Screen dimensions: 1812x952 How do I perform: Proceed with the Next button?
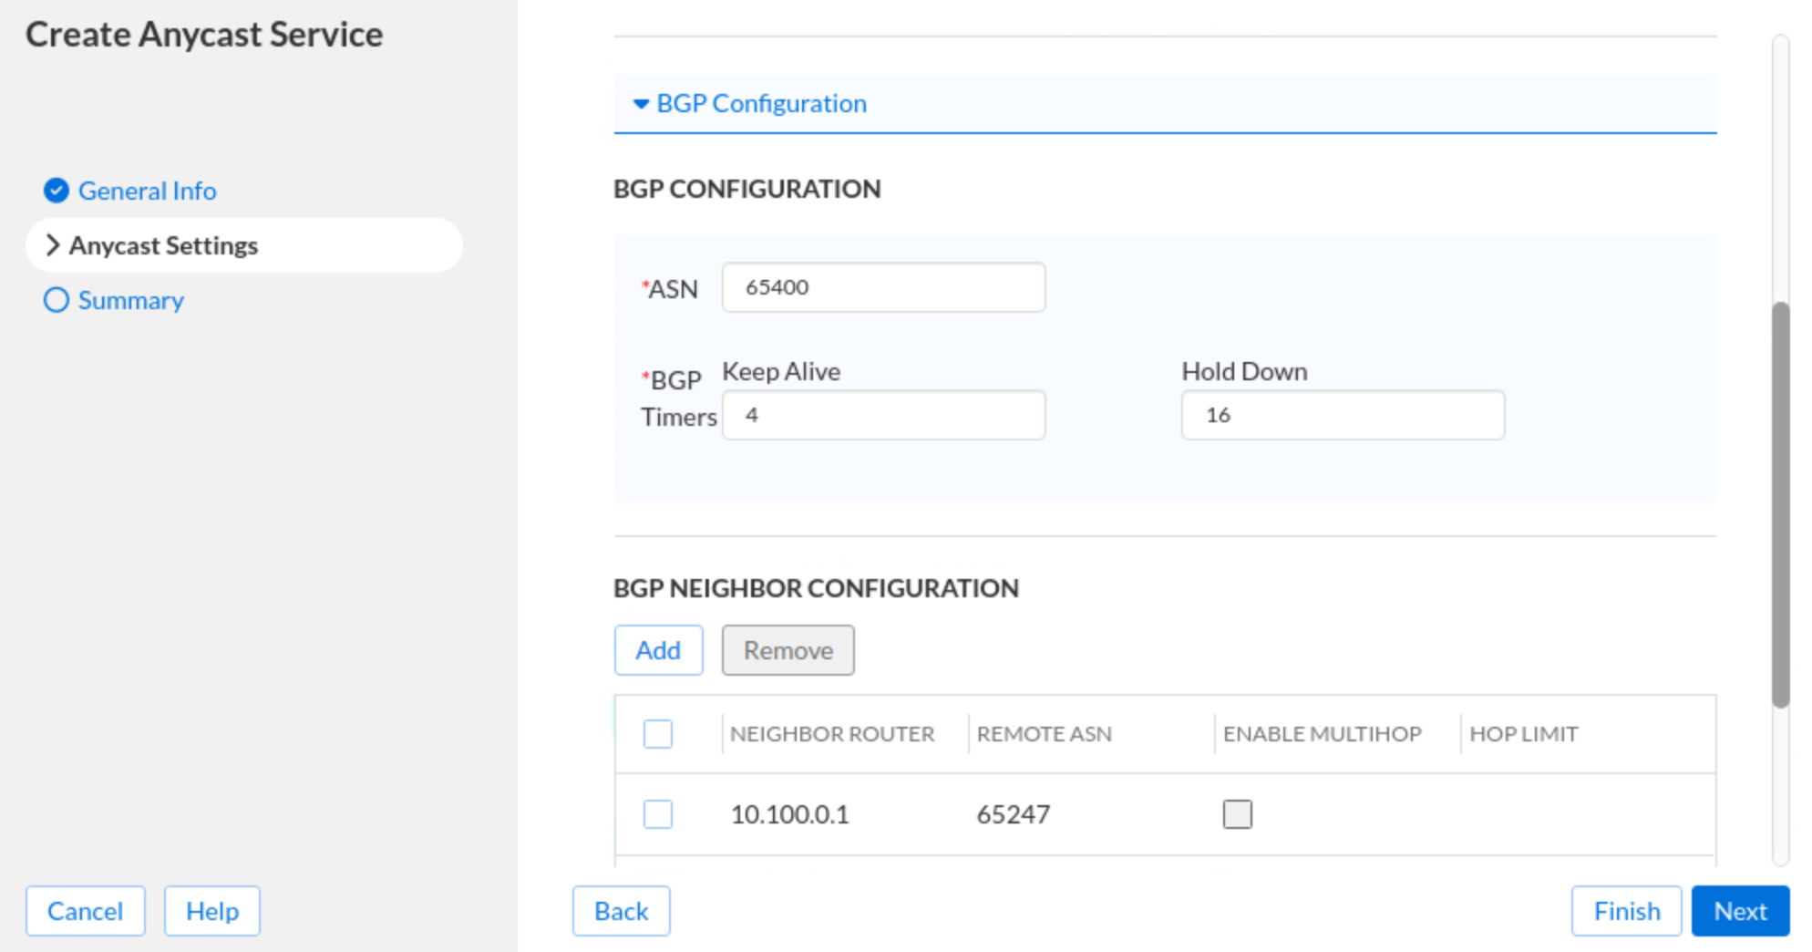pos(1739,911)
